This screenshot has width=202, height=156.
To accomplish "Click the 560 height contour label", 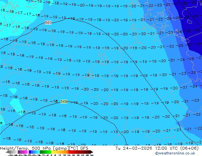I will tap(48, 23).
